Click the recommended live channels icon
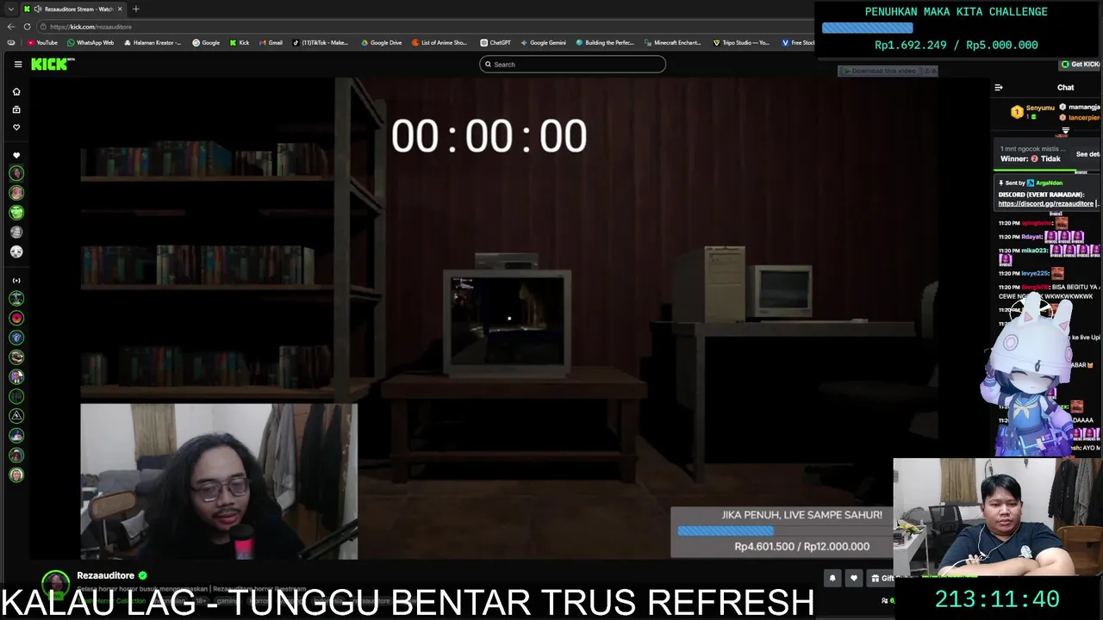 point(16,281)
